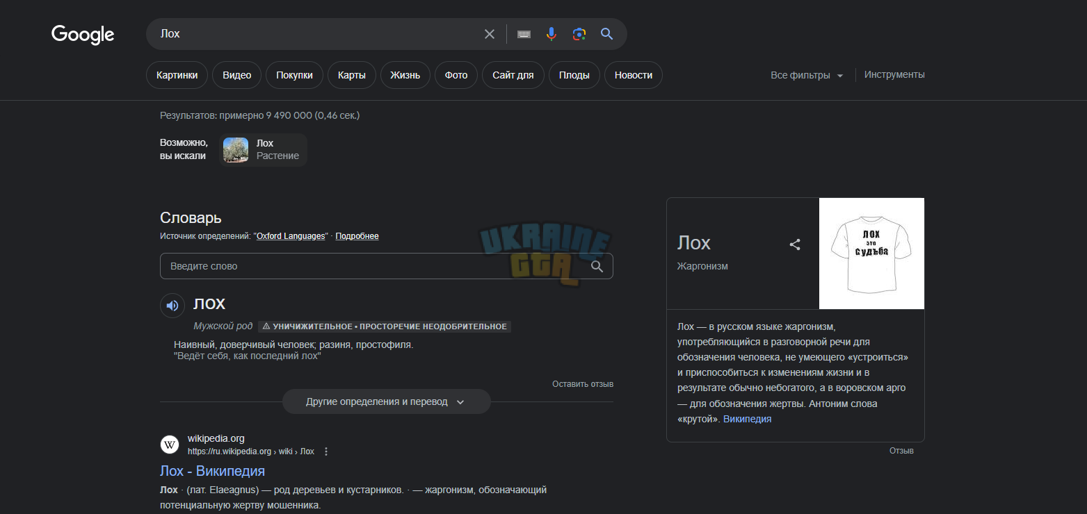
Task: Click the magnifier in the dictionary word field
Action: 597,266
